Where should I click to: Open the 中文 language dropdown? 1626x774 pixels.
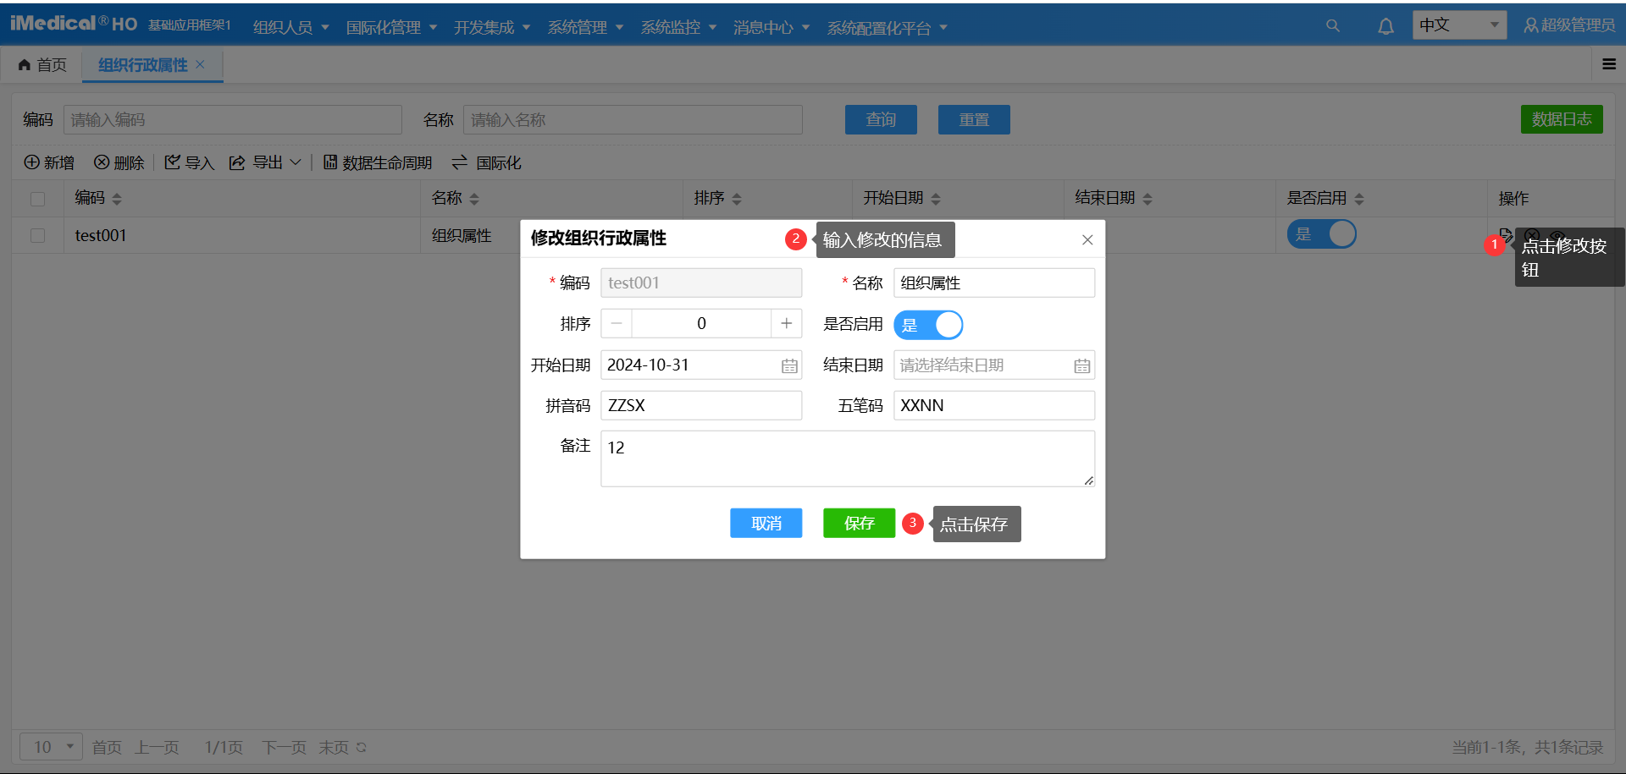coord(1459,25)
